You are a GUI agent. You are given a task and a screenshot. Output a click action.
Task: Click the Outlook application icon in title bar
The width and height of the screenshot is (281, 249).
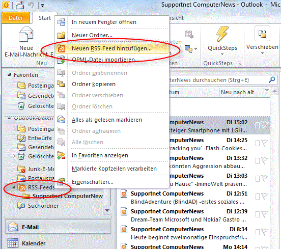[6, 5]
